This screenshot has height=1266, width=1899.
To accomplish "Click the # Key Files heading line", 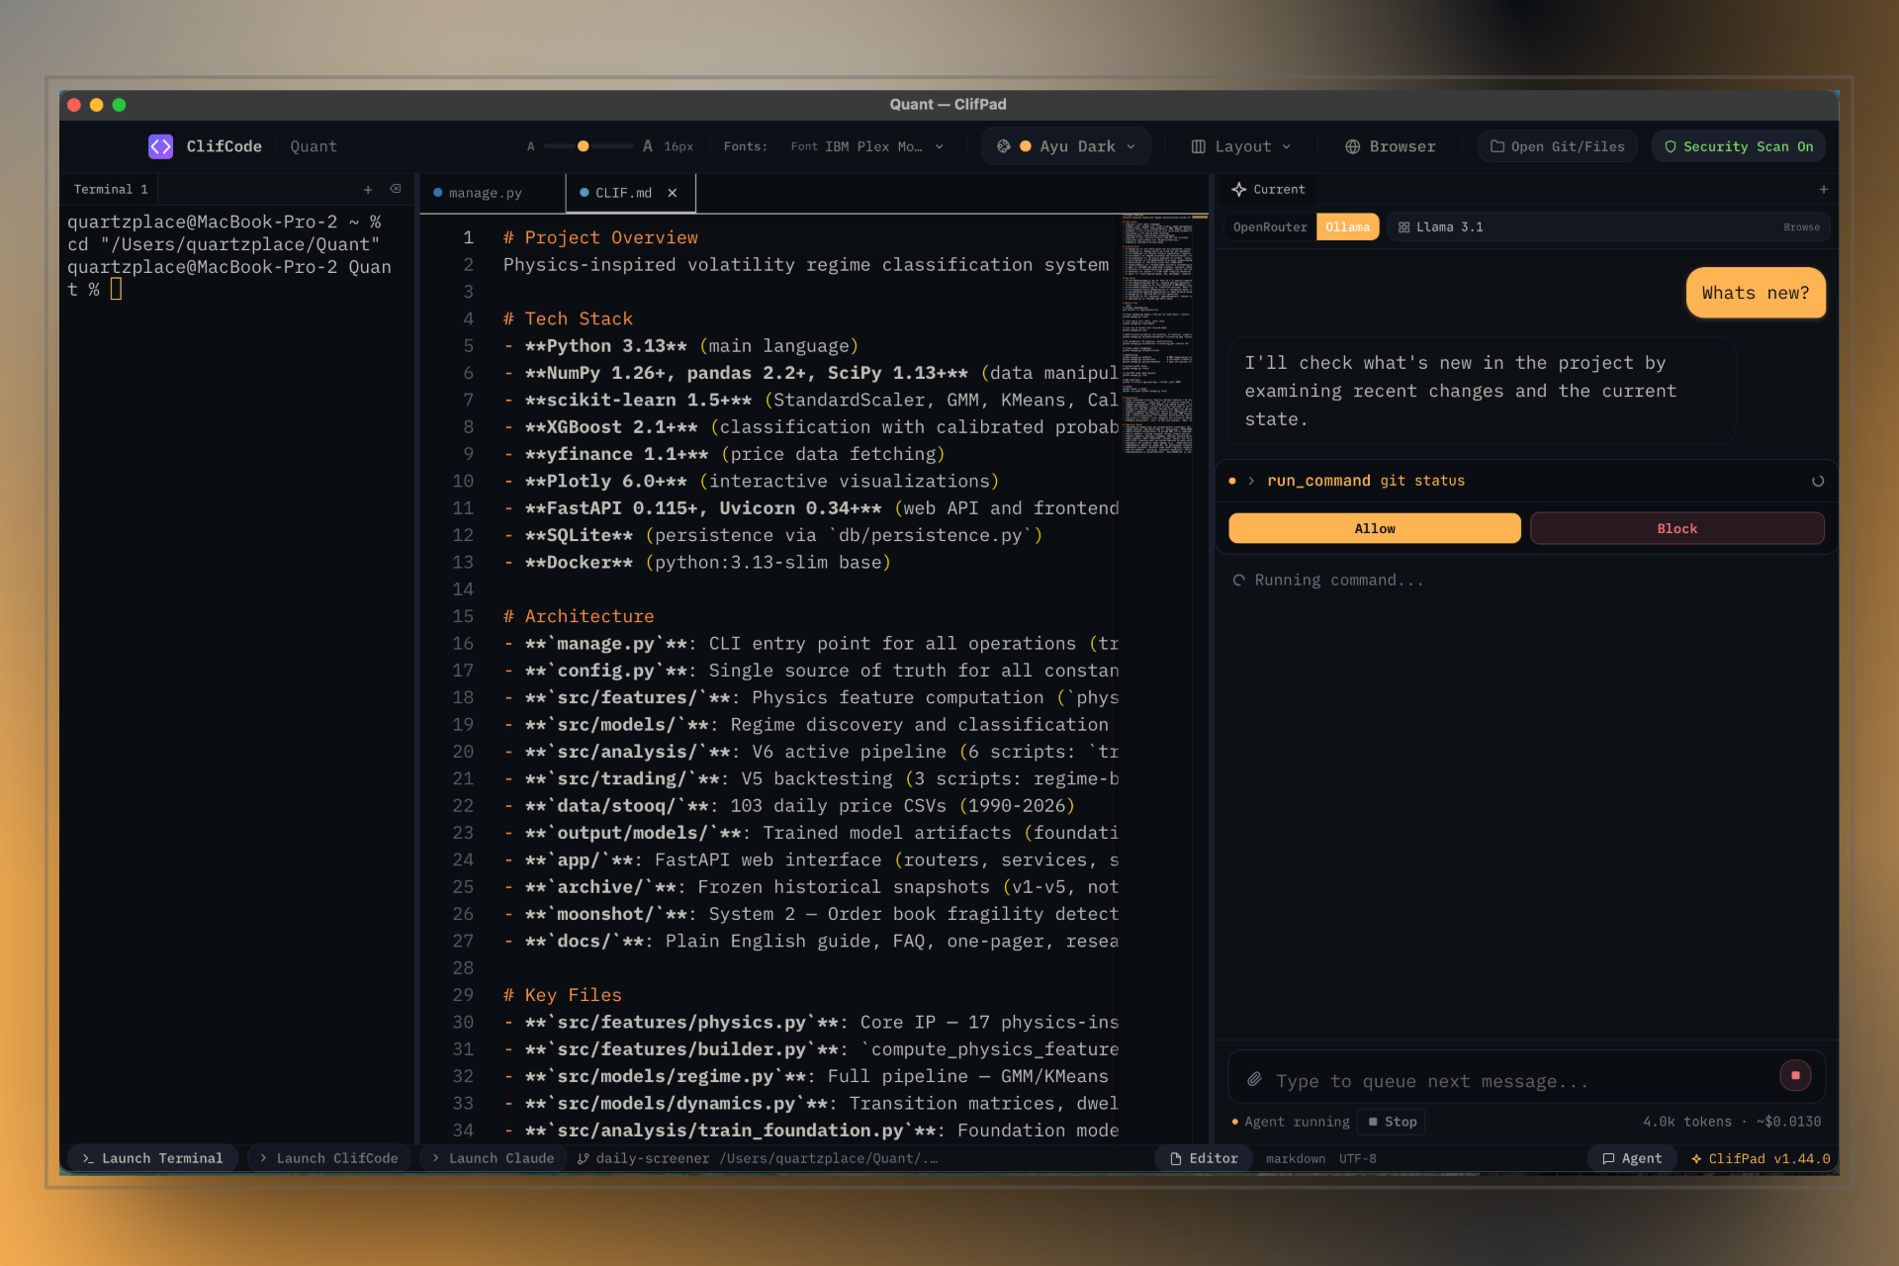I will [562, 995].
